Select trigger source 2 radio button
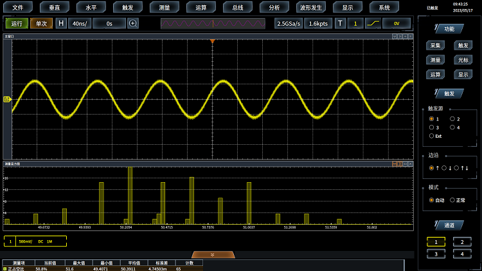 coord(452,119)
